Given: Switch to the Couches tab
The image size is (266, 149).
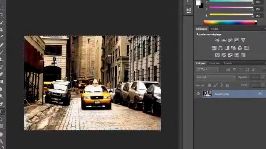Looking at the screenshot, I should tap(214, 63).
